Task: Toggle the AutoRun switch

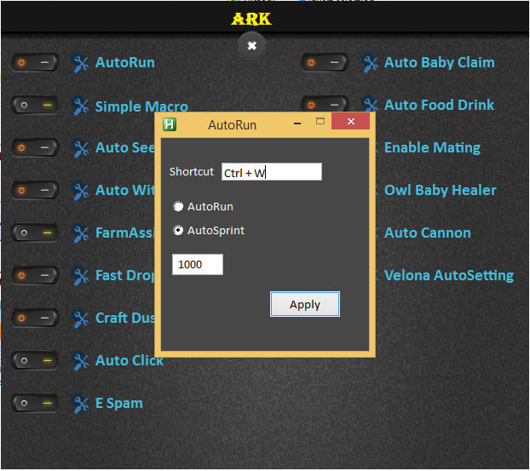Action: pos(34,63)
